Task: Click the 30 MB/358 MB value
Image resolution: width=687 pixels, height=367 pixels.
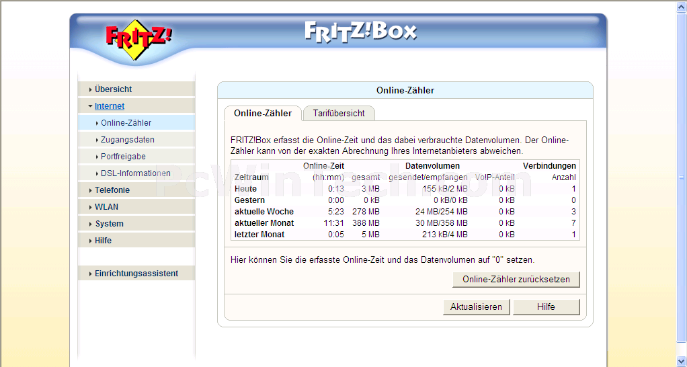Action: [441, 223]
